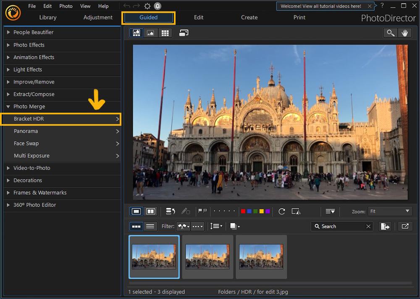420x299 pixels.
Task: Activate the hand pan tool
Action: [x=404, y=32]
